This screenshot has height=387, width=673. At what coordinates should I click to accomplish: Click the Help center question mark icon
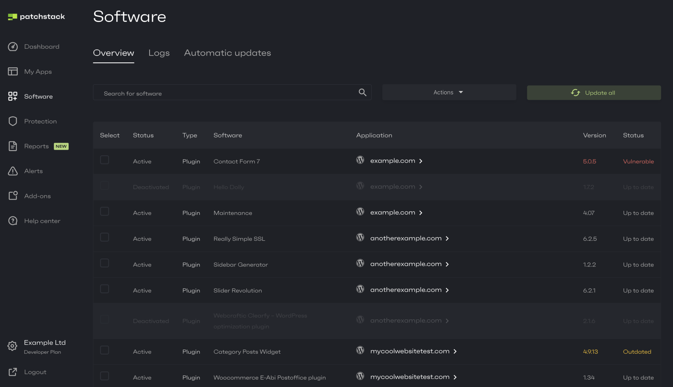(12, 221)
